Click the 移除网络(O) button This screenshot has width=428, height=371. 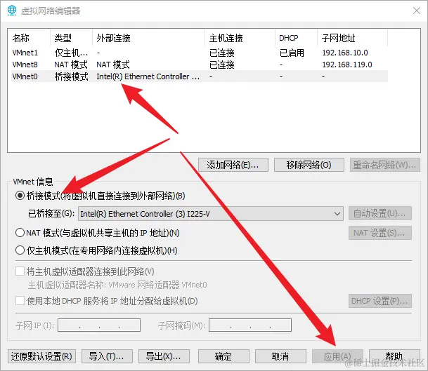coord(309,165)
